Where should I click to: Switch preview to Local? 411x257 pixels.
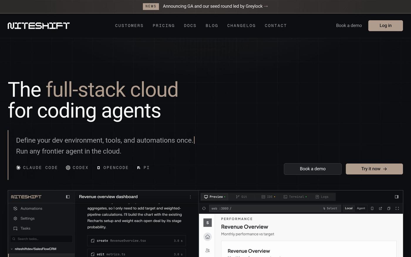point(349,208)
